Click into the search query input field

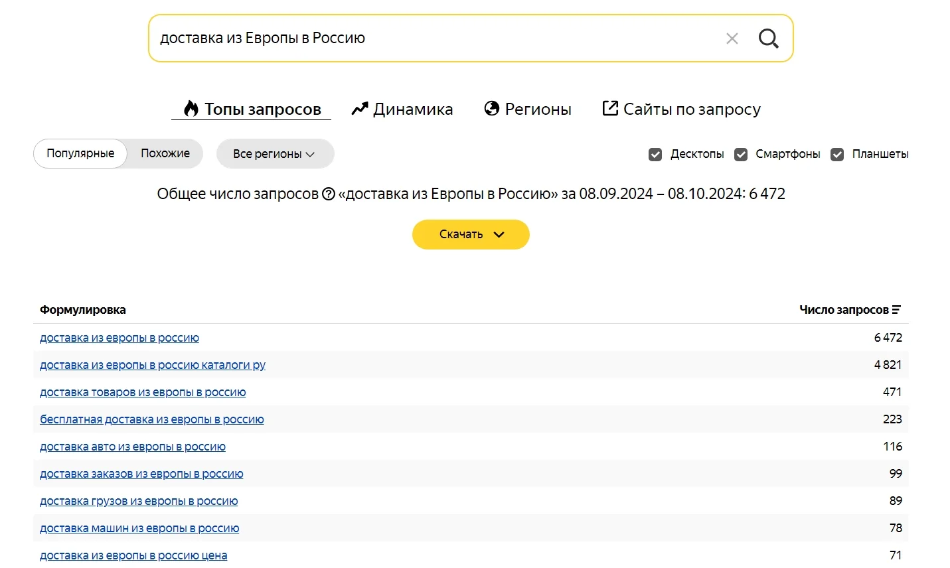(x=432, y=38)
